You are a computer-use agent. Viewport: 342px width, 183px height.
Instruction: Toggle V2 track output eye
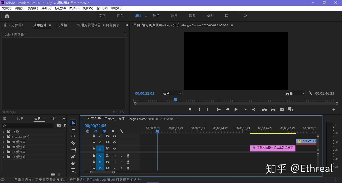pos(114,142)
